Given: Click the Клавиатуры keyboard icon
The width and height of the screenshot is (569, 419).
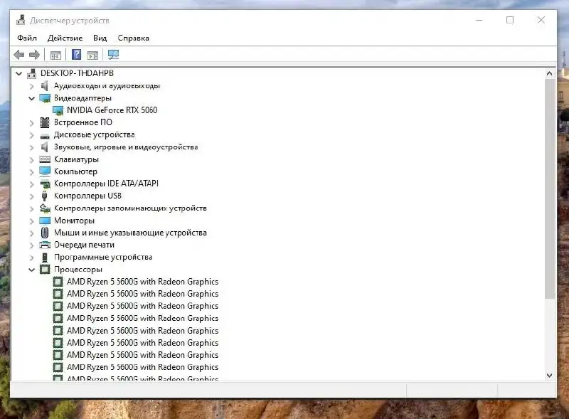Looking at the screenshot, I should click(45, 159).
